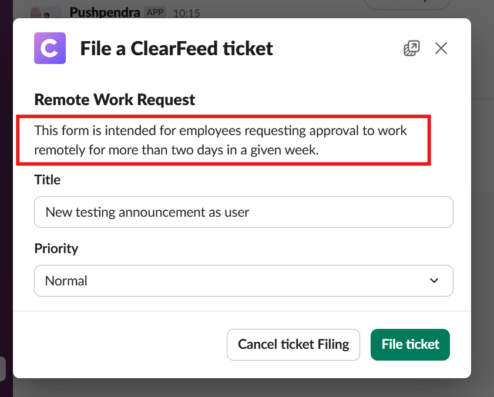Open the ticket dialog in new window
Screen dimensions: 494x397
[412, 48]
